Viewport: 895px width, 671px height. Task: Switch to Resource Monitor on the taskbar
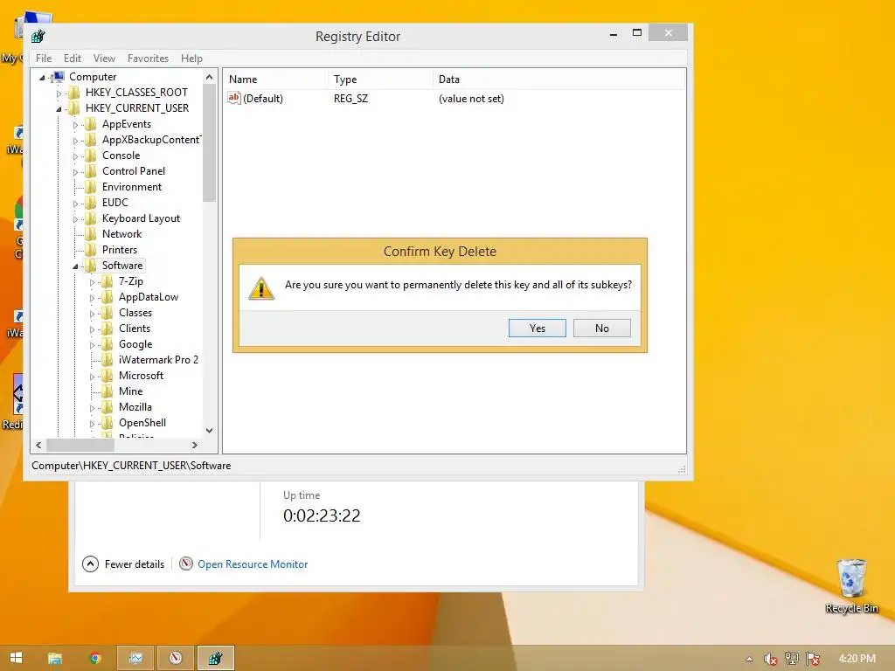point(175,658)
